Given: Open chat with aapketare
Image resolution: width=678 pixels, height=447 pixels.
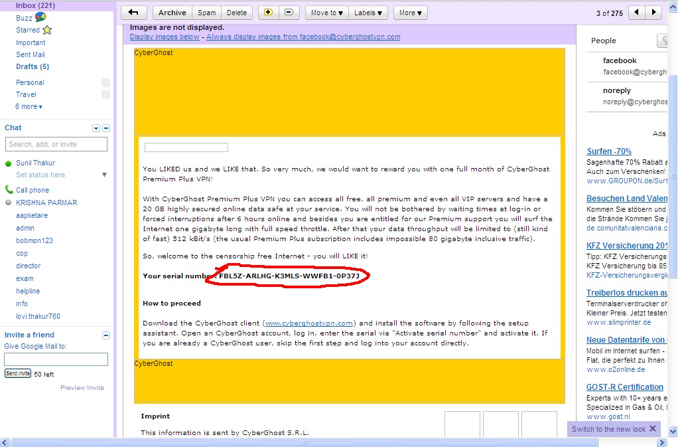Looking at the screenshot, I should (x=32, y=215).
